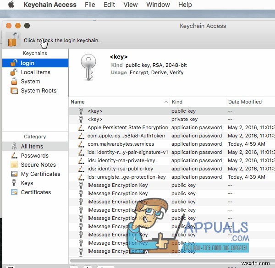Select the first iMessage Encryption Key row

point(172,185)
